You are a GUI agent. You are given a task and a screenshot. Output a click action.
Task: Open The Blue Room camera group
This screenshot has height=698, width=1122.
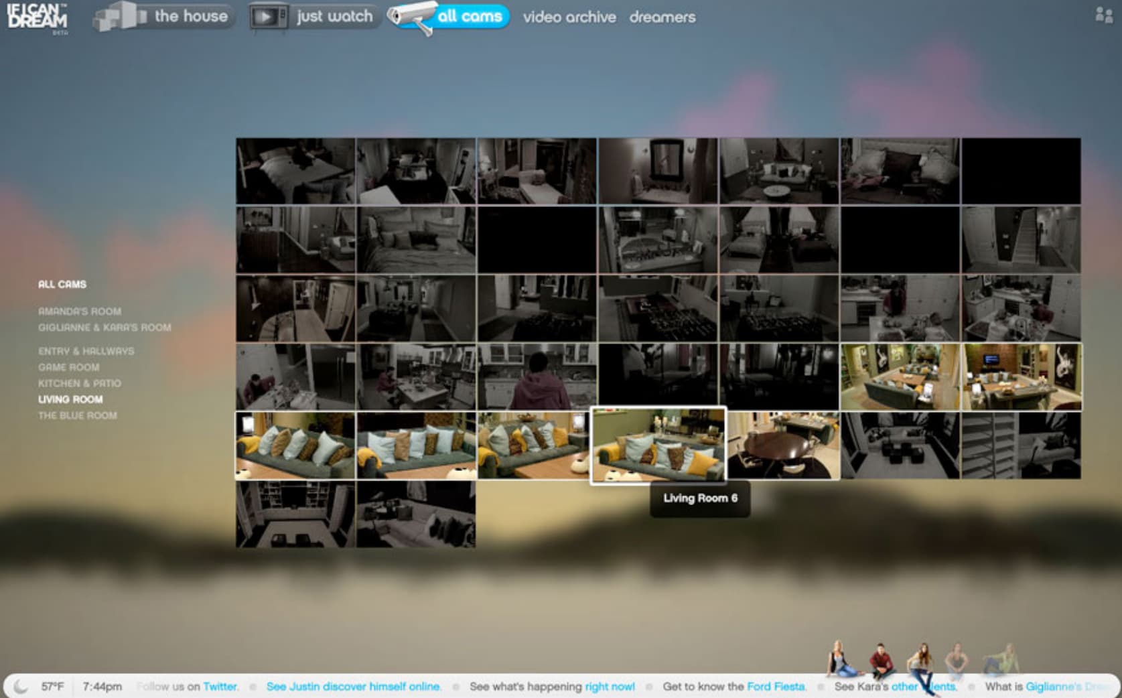coord(77,415)
